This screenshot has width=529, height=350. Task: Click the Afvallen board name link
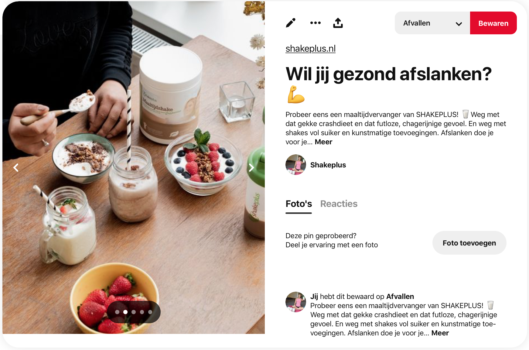click(x=400, y=297)
